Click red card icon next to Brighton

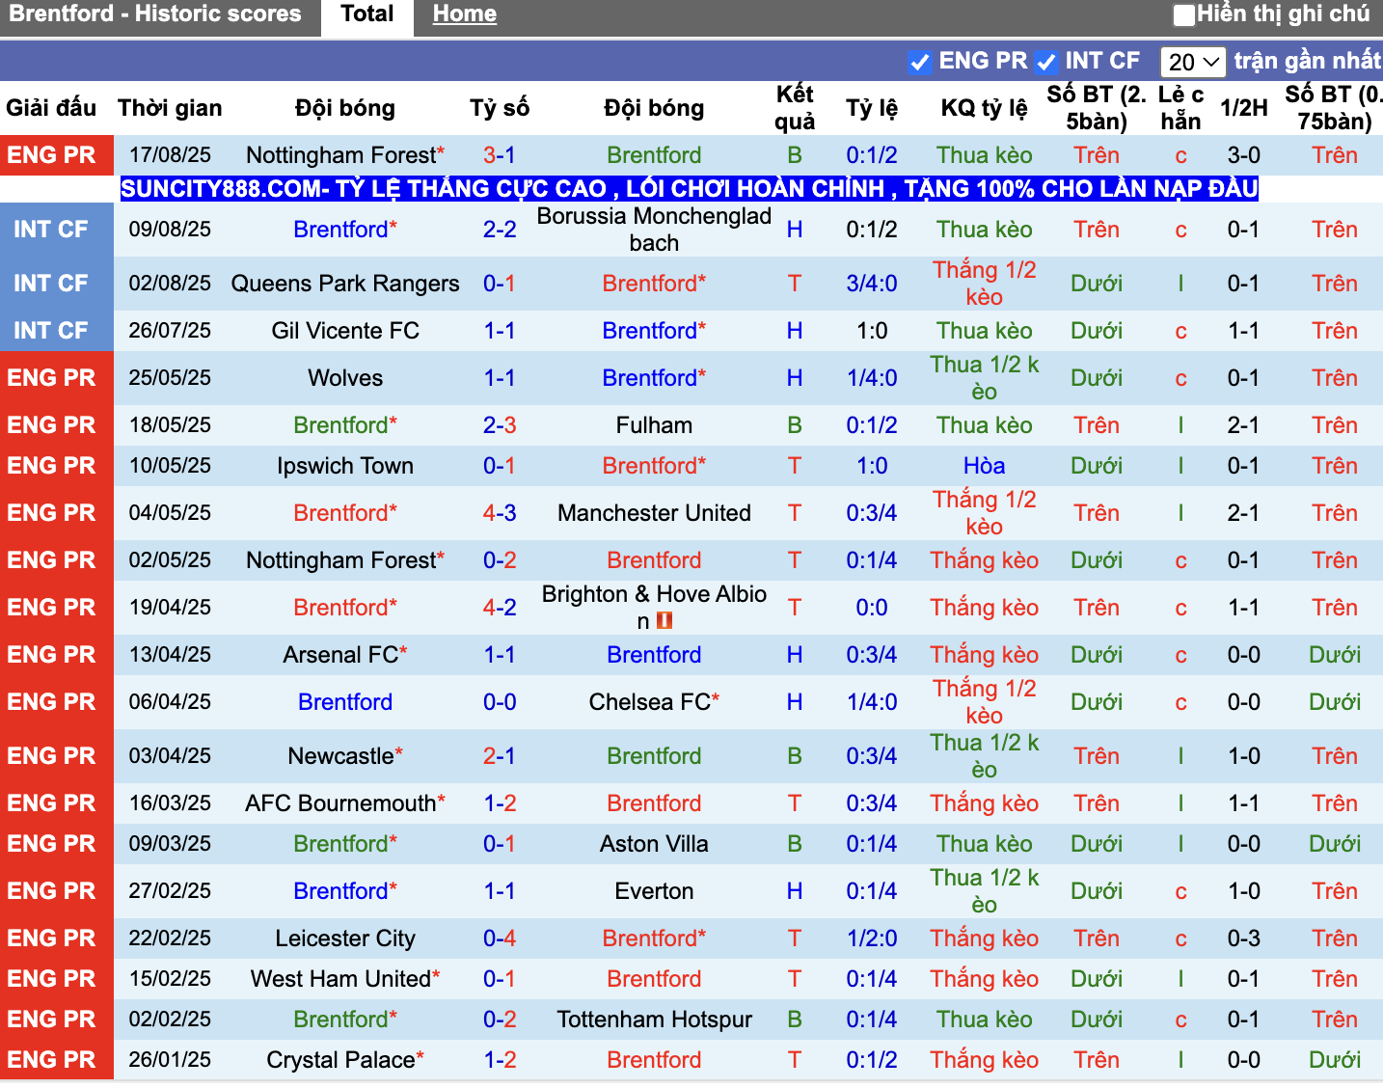664,621
